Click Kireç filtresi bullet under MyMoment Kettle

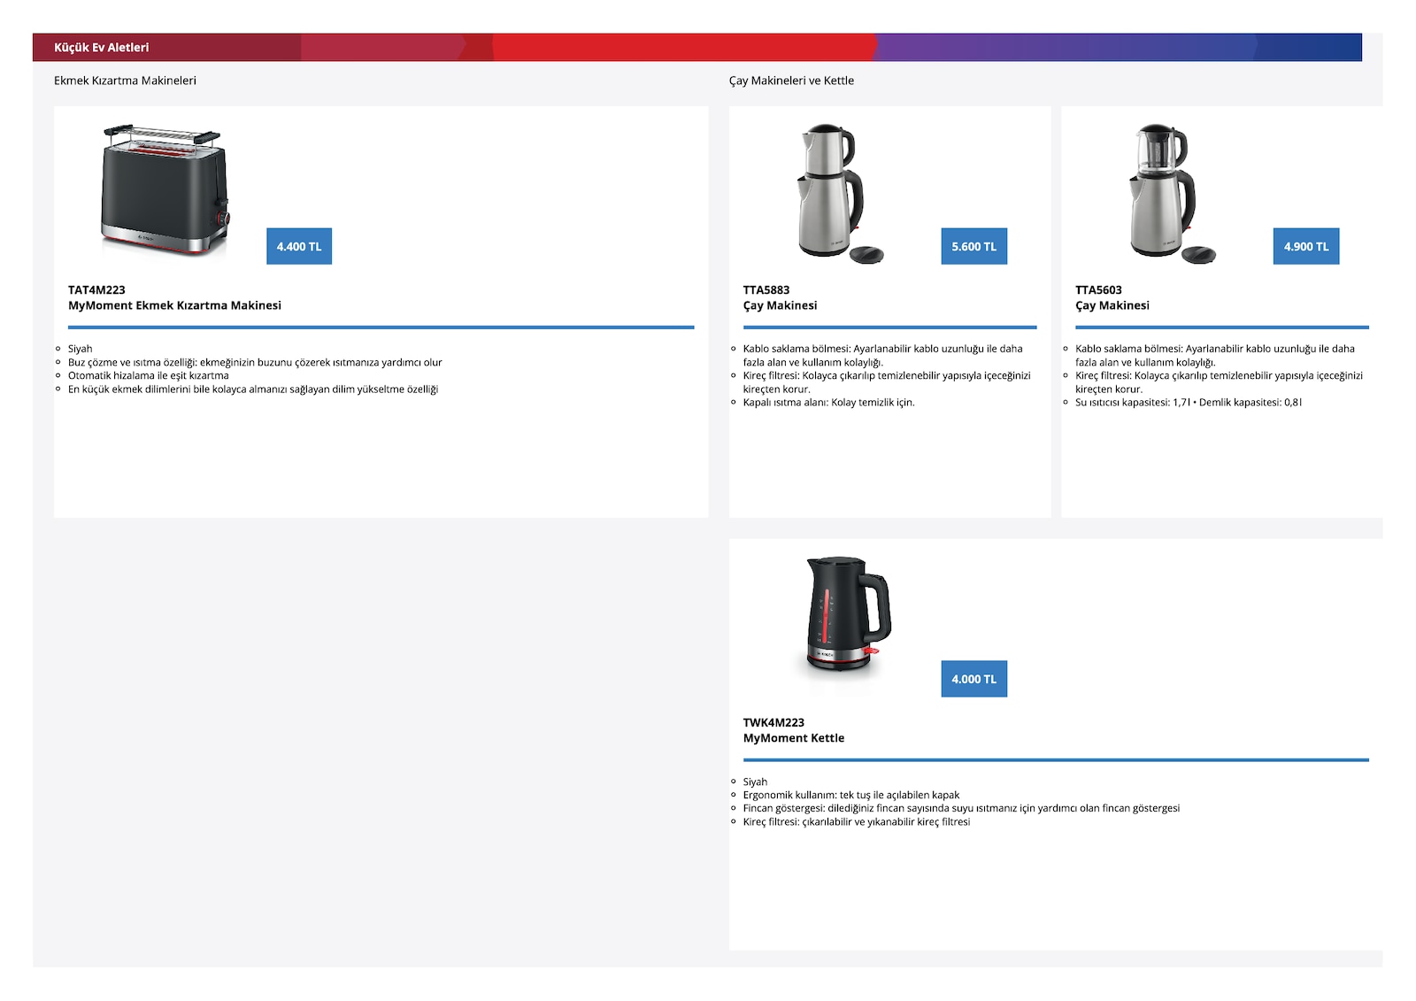[857, 822]
